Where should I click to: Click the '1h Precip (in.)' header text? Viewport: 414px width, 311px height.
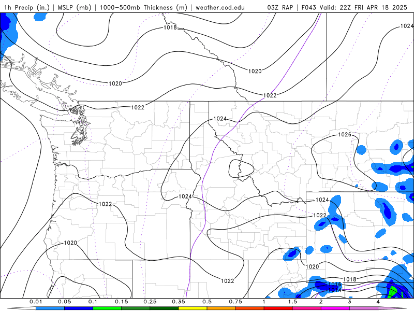(x=27, y=7)
